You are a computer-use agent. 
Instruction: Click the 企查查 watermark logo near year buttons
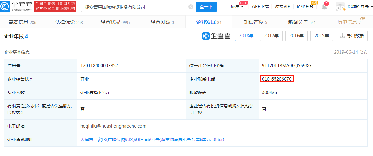point(217,36)
